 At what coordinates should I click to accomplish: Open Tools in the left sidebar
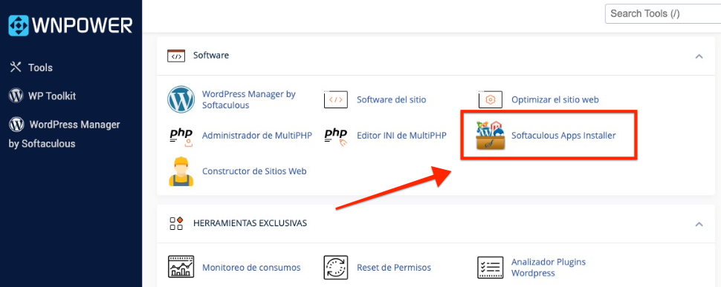point(31,67)
